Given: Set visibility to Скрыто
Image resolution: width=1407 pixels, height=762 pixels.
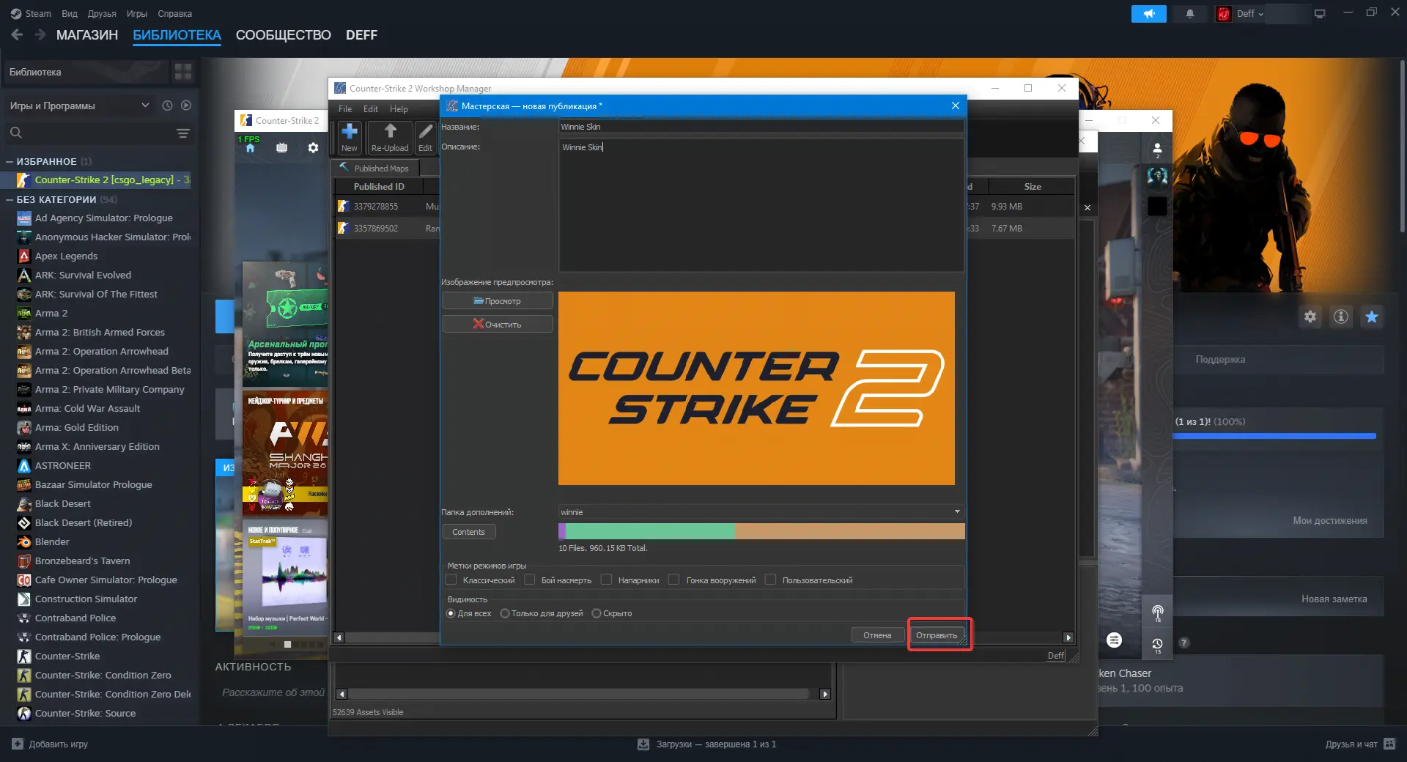Looking at the screenshot, I should (x=597, y=613).
